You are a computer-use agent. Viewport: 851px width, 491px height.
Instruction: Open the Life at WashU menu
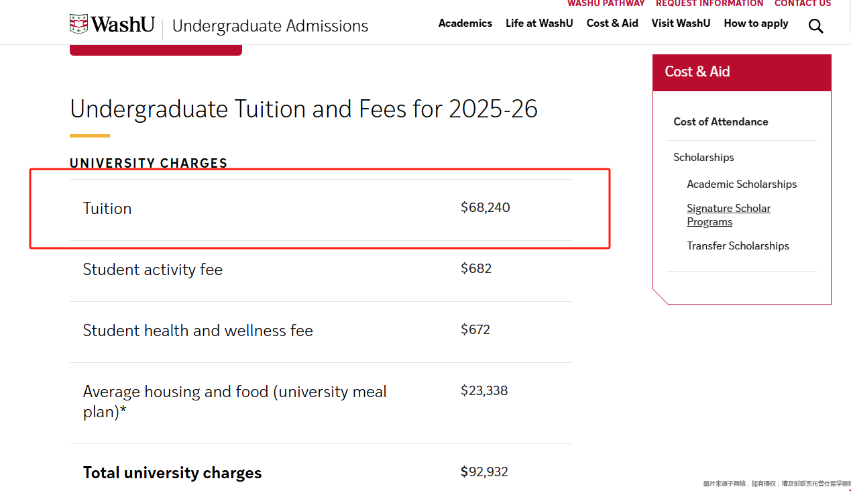pos(539,23)
